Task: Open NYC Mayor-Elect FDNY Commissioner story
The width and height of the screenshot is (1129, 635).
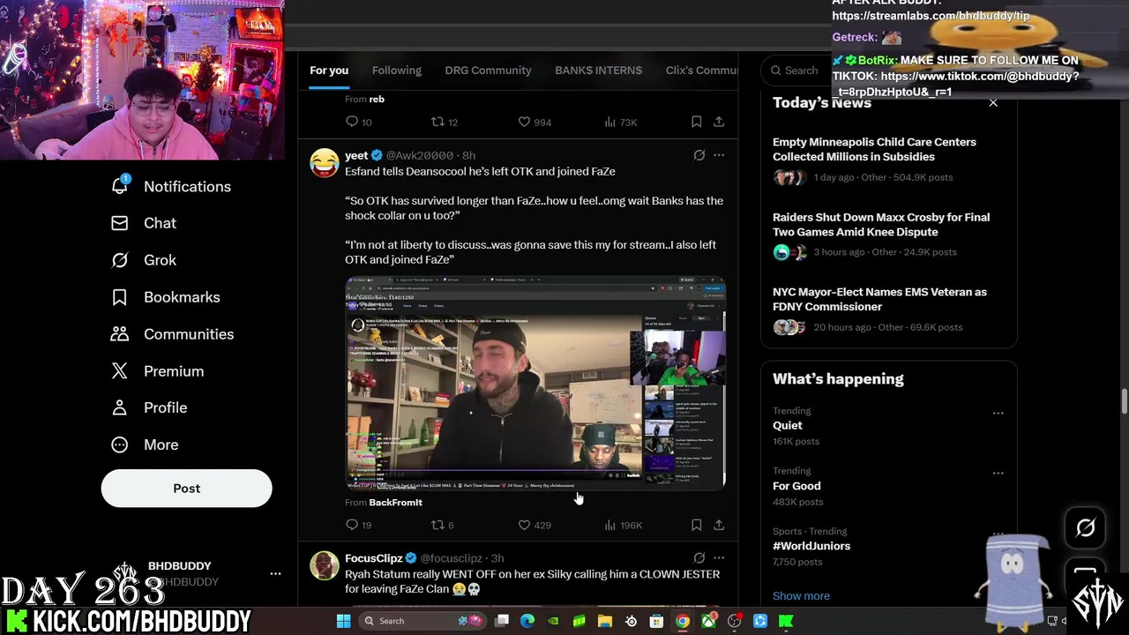Action: (879, 299)
